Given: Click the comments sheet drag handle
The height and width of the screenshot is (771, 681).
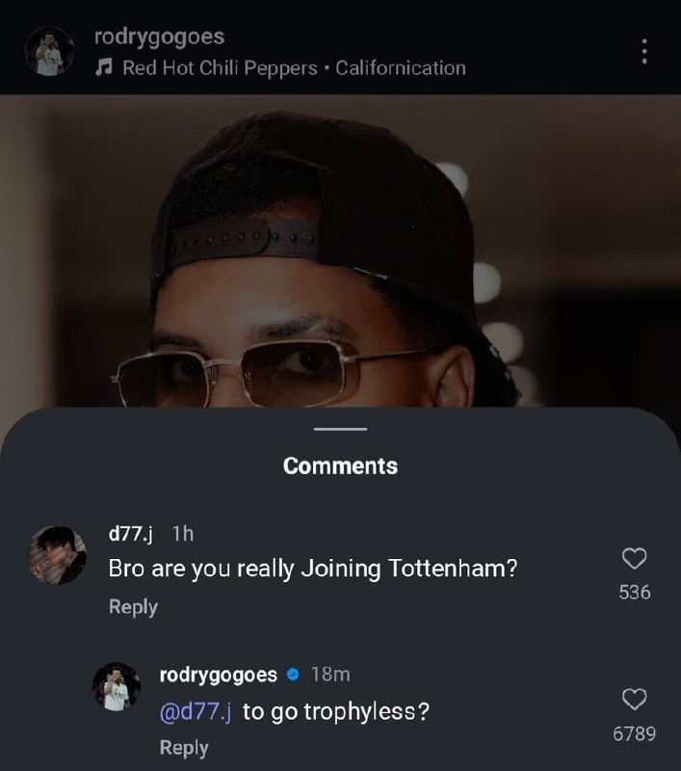Looking at the screenshot, I should click(x=340, y=428).
